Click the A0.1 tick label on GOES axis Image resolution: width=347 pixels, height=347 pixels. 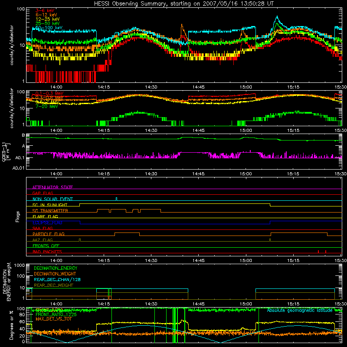pos(20,157)
